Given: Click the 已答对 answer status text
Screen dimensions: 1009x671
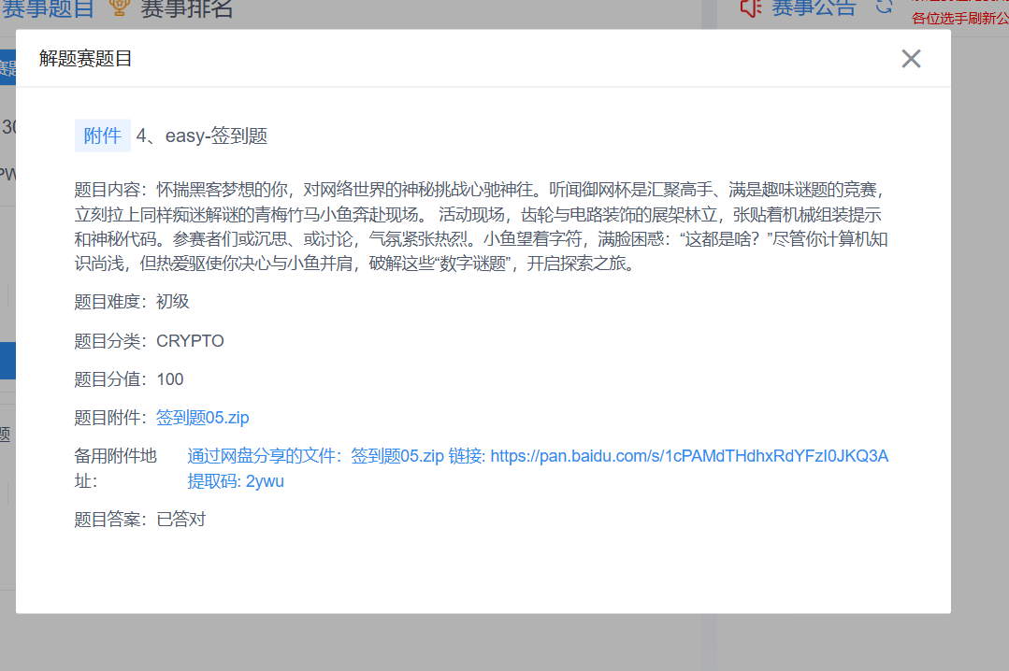Looking at the screenshot, I should [181, 520].
